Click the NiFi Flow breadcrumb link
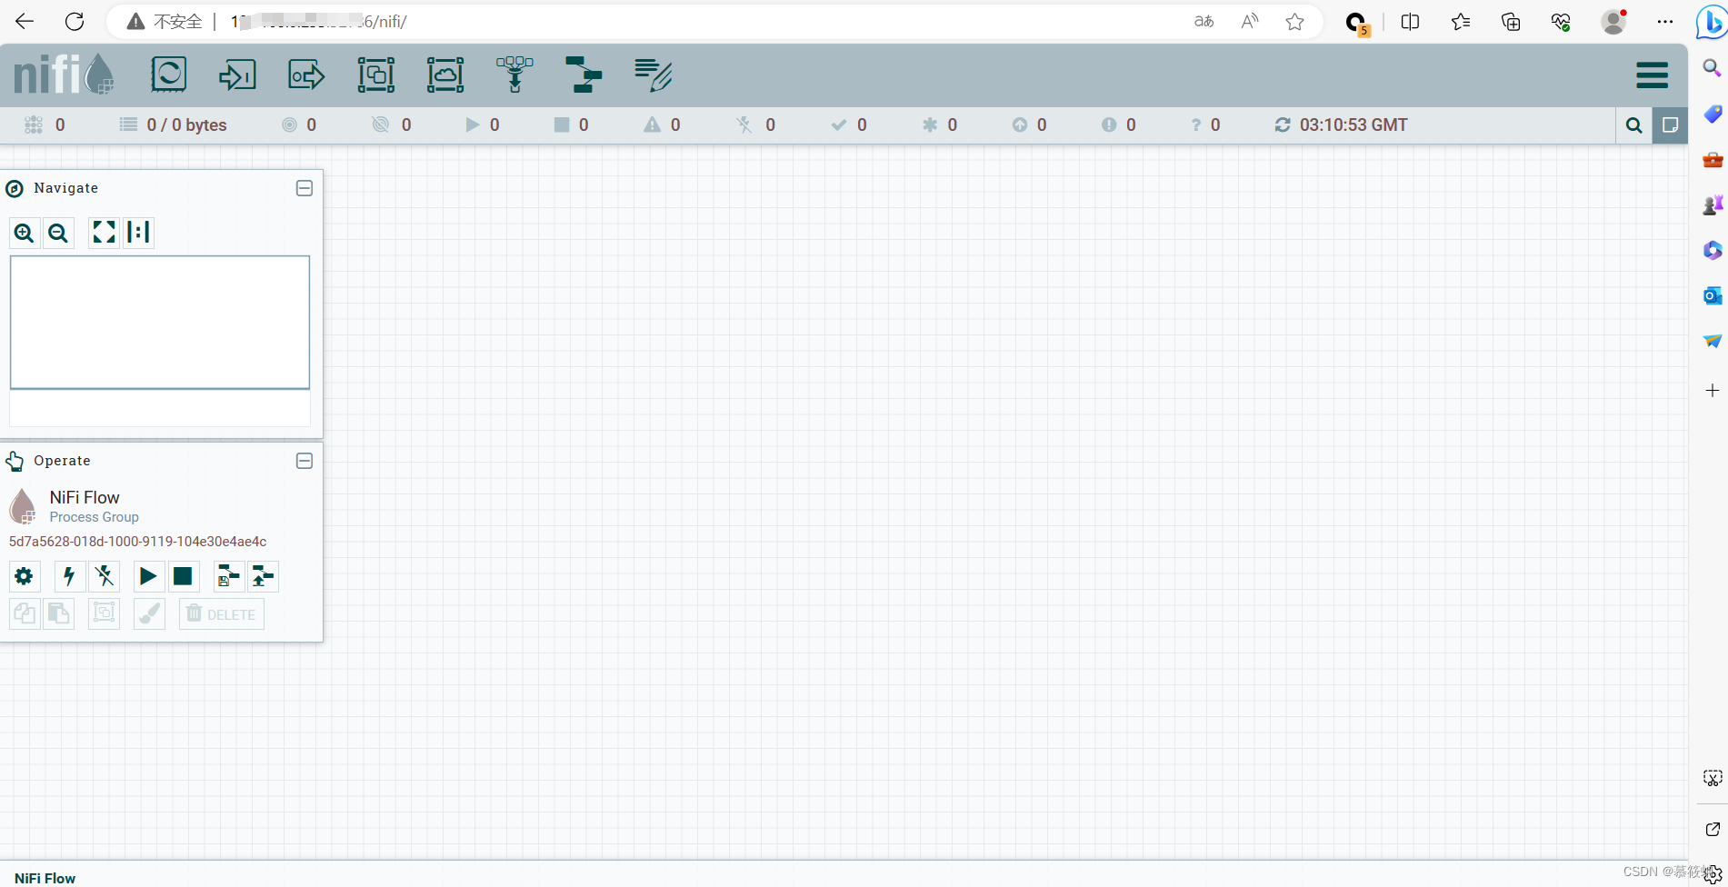Image resolution: width=1728 pixels, height=887 pixels. pos(45,878)
